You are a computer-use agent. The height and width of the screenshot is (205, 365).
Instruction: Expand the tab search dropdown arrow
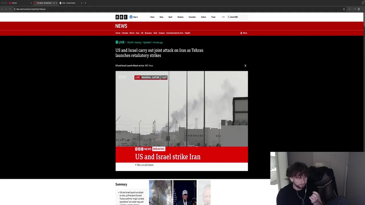(362, 3)
